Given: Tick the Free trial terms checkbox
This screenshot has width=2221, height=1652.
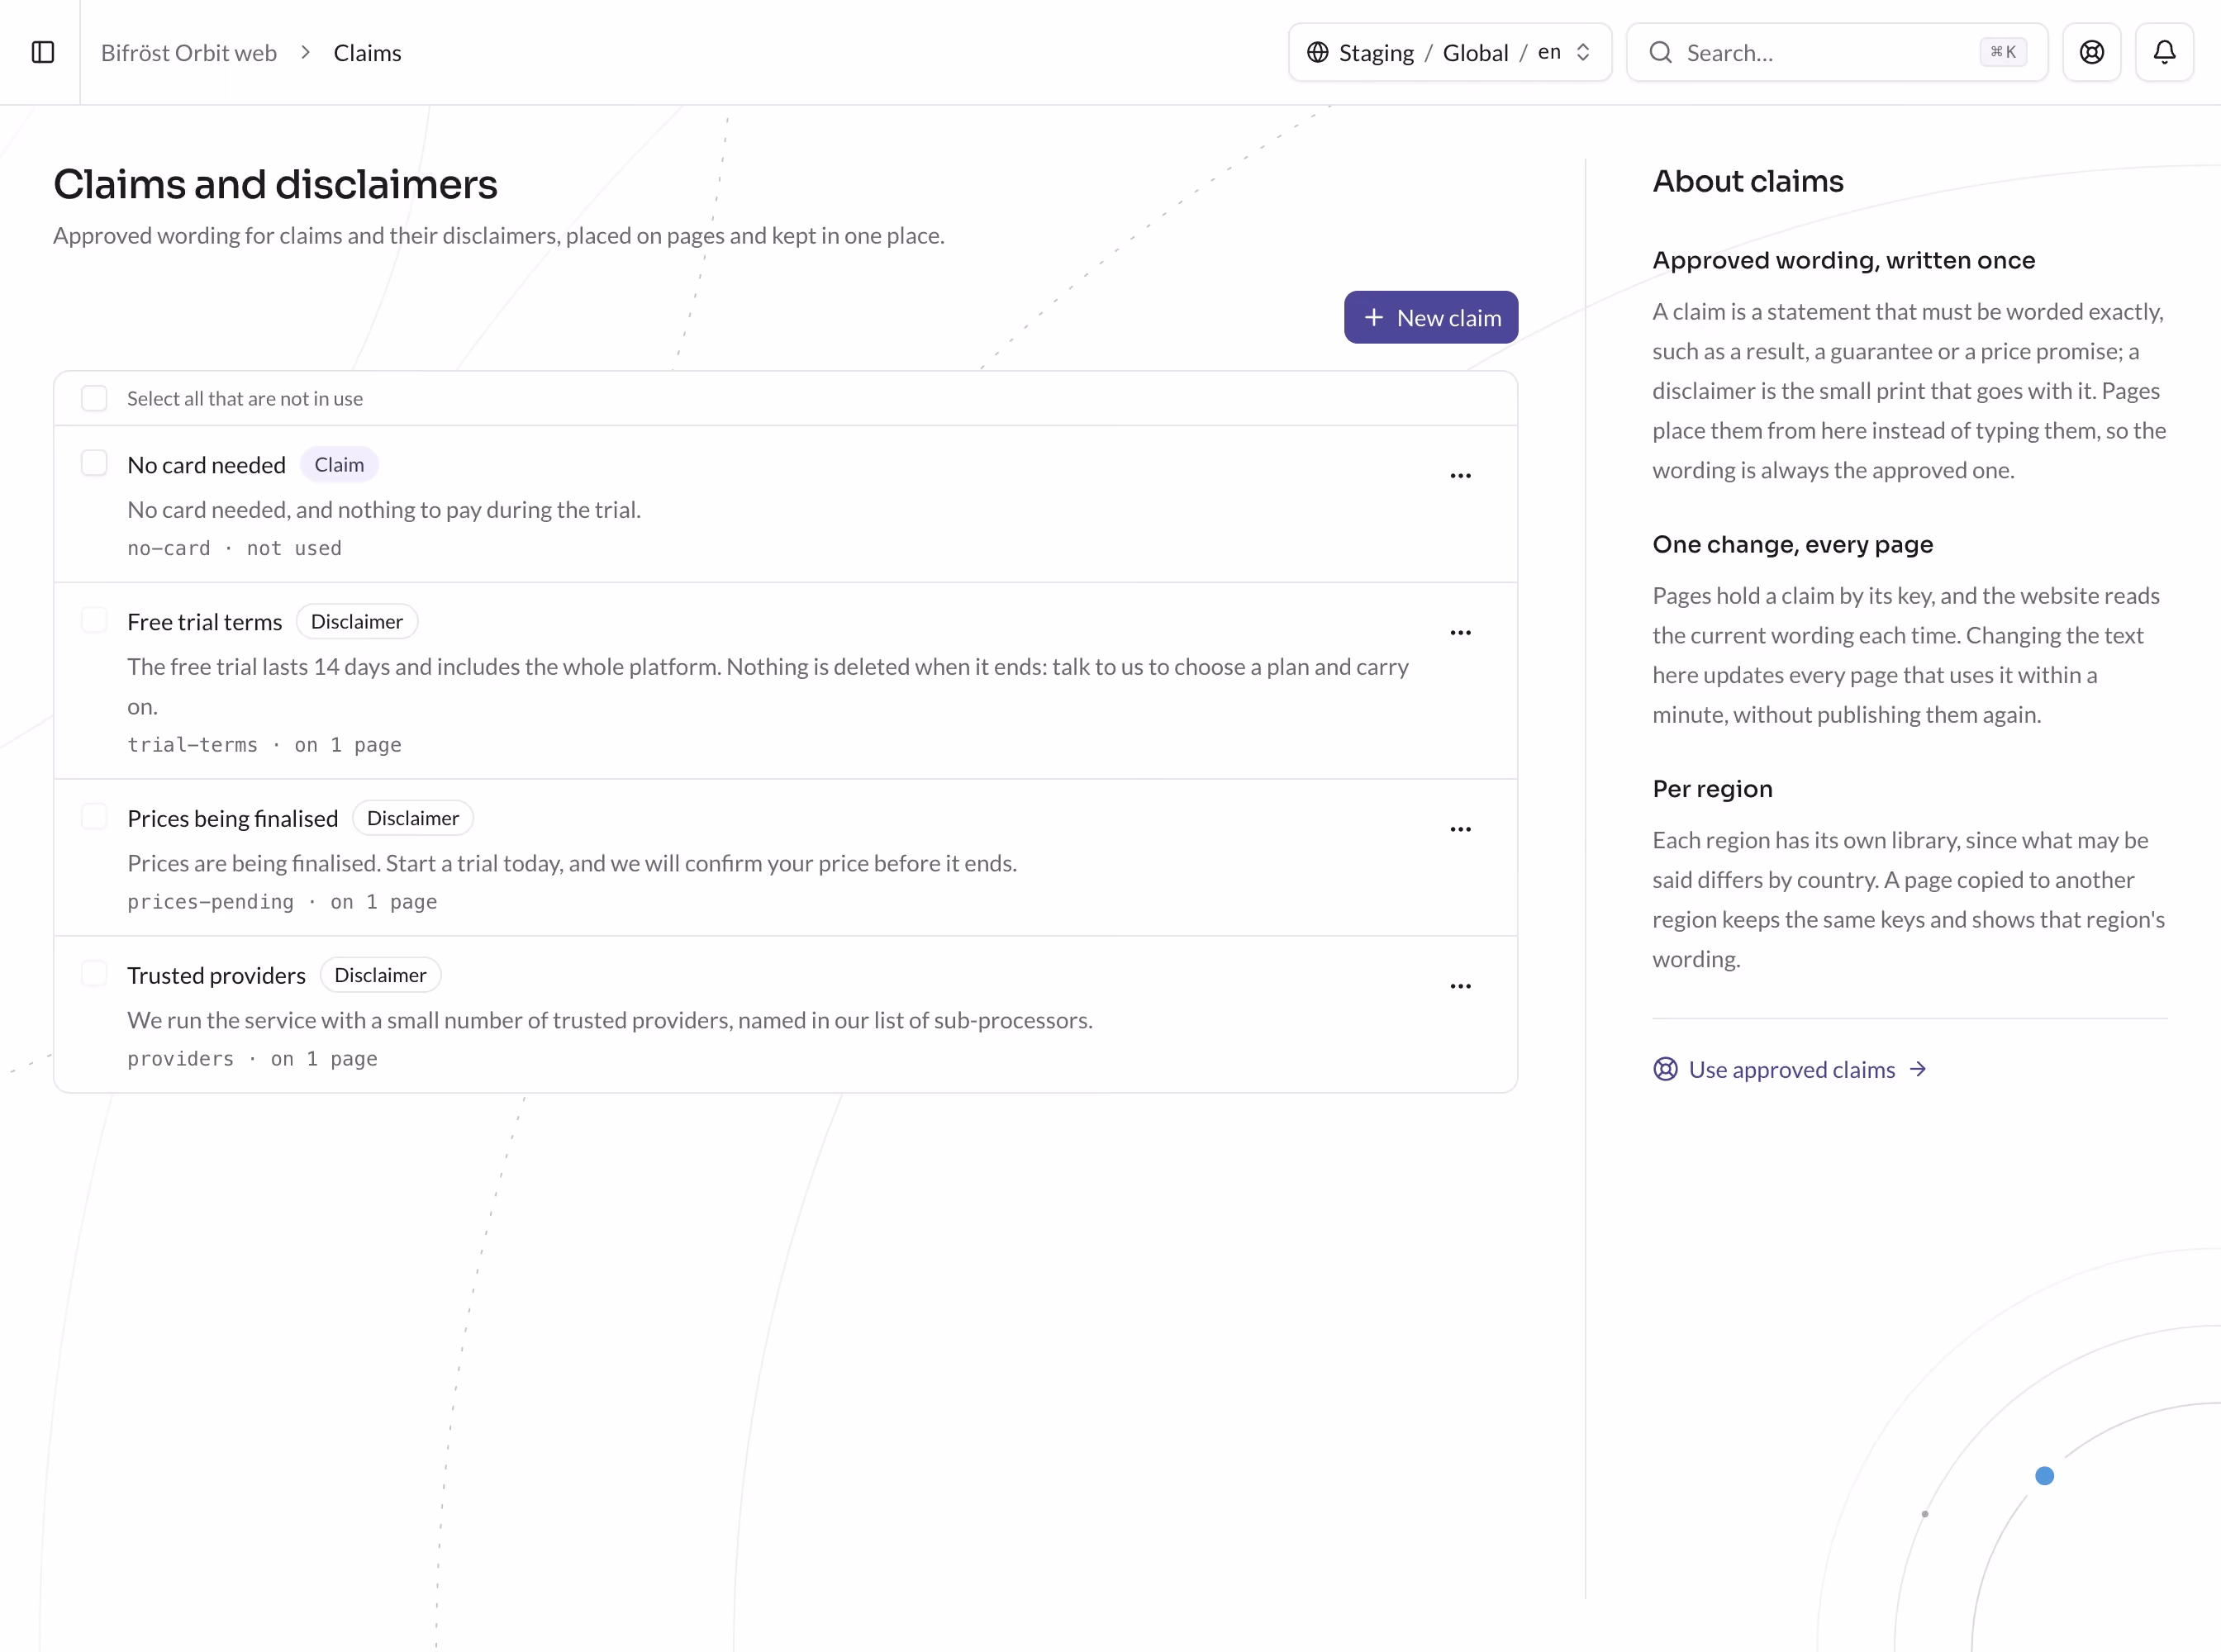Looking at the screenshot, I should (x=94, y=620).
